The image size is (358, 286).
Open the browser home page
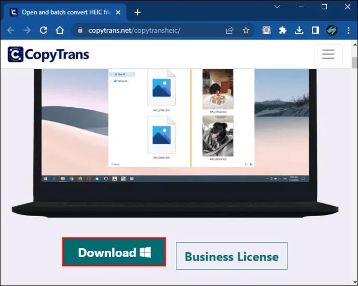(60, 30)
